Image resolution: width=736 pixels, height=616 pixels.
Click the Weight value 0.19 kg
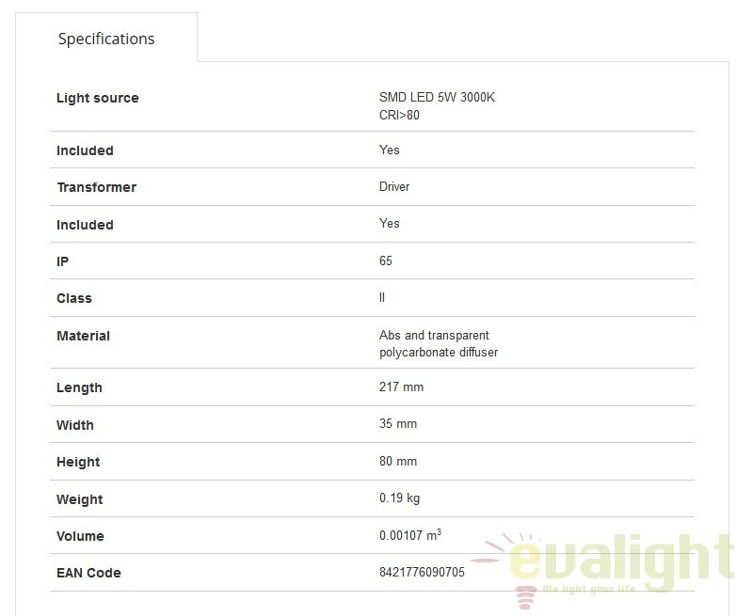tap(399, 498)
